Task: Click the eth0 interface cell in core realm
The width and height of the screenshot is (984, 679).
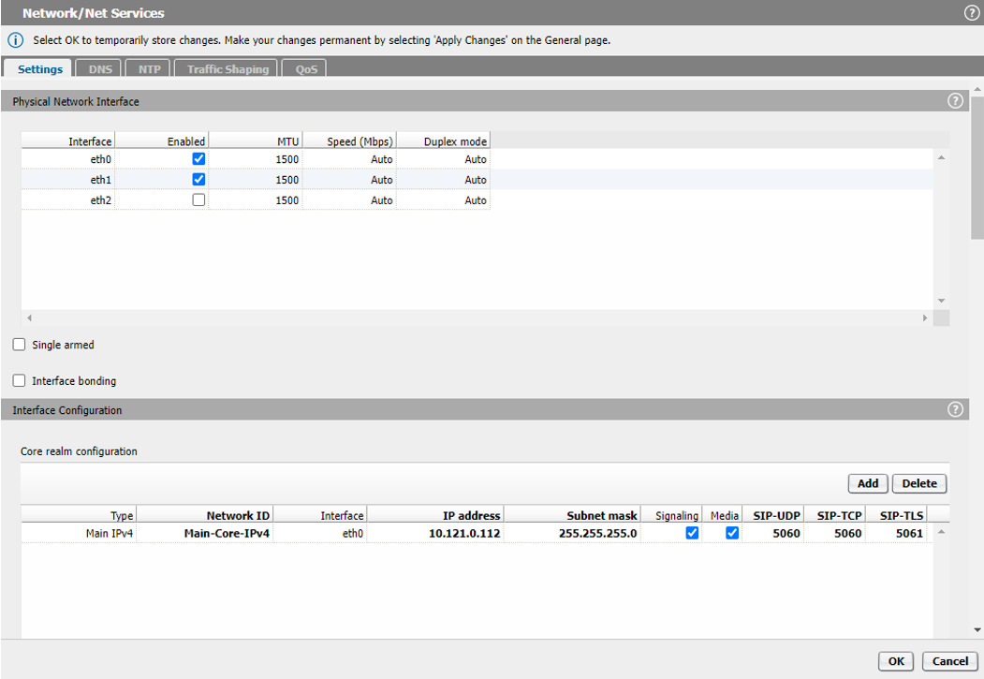Action: tap(321, 534)
